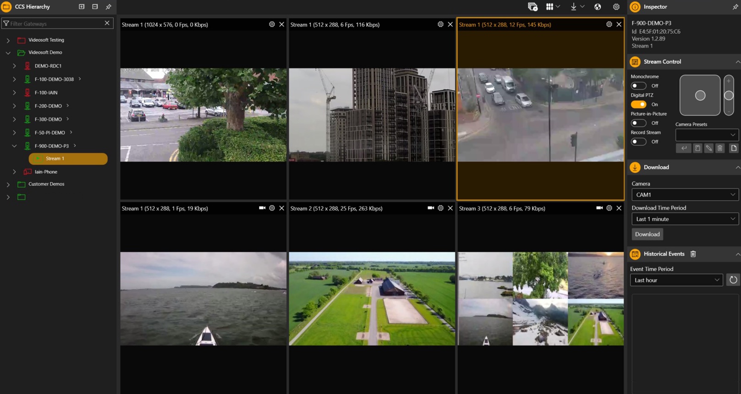Image resolution: width=741 pixels, height=394 pixels.
Task: Select Customer Demos folder in the tree
Action: click(46, 184)
